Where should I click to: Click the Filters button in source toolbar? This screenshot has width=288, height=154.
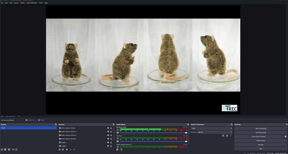[x=41, y=120]
